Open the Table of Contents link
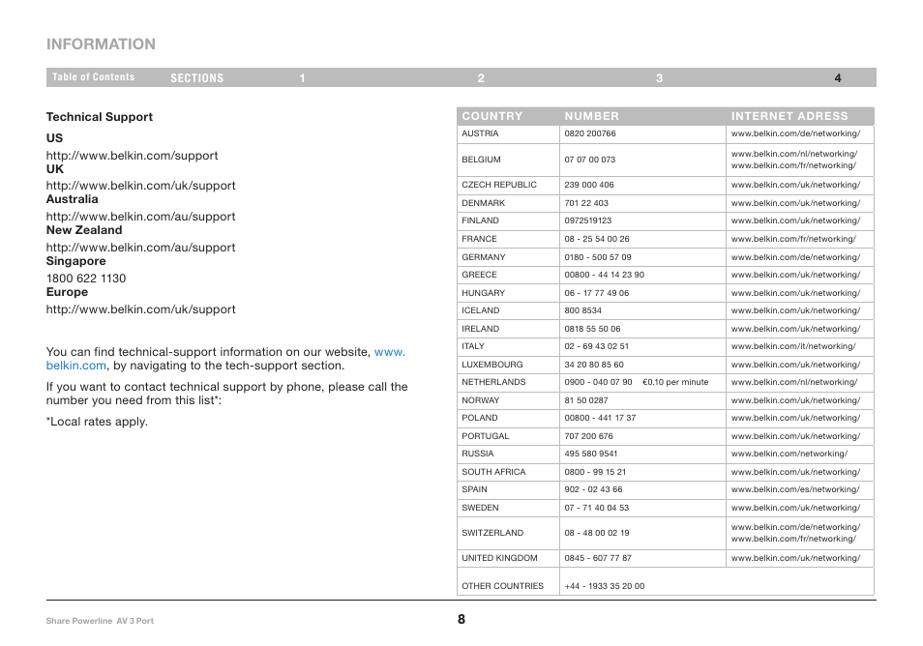The image size is (923, 646). click(x=93, y=77)
